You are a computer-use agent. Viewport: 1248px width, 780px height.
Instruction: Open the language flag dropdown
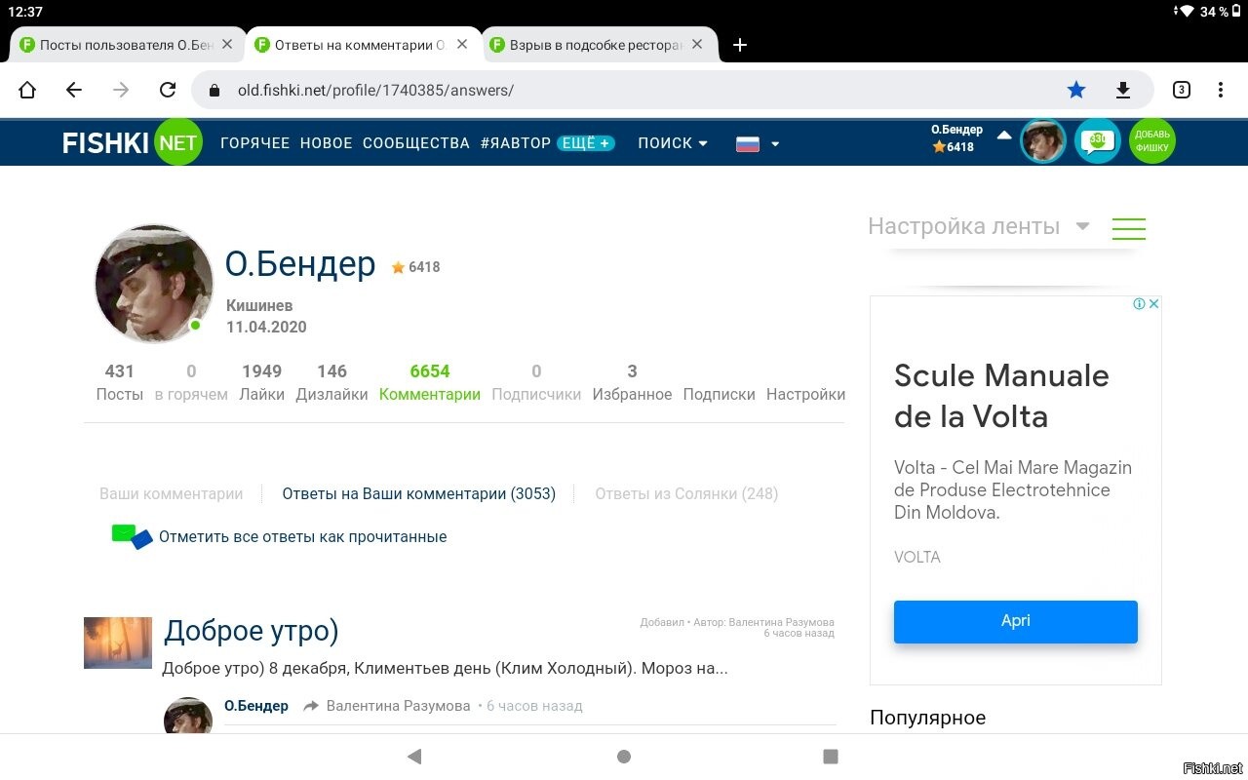tap(758, 143)
